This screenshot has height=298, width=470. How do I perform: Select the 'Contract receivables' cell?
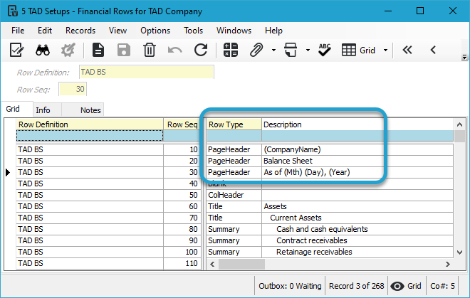click(x=357, y=240)
